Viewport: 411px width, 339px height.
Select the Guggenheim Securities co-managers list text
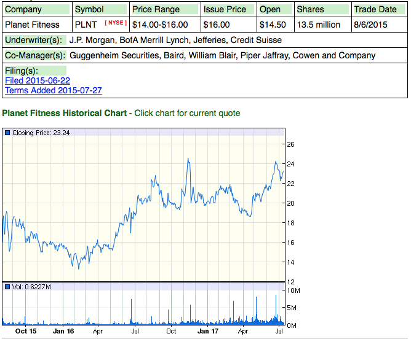point(222,55)
